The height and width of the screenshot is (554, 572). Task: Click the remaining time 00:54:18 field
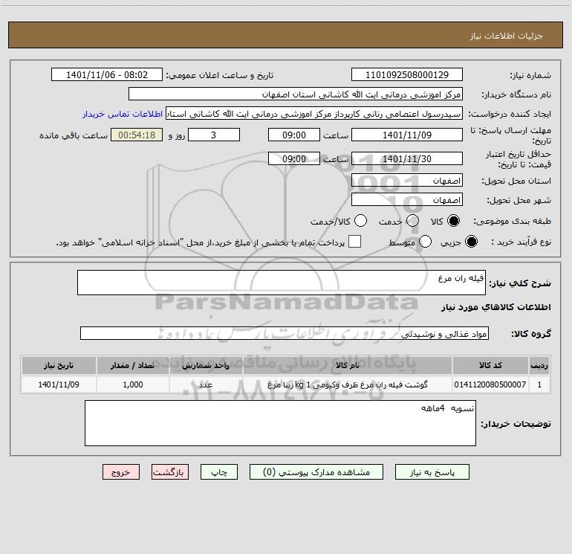(x=137, y=135)
